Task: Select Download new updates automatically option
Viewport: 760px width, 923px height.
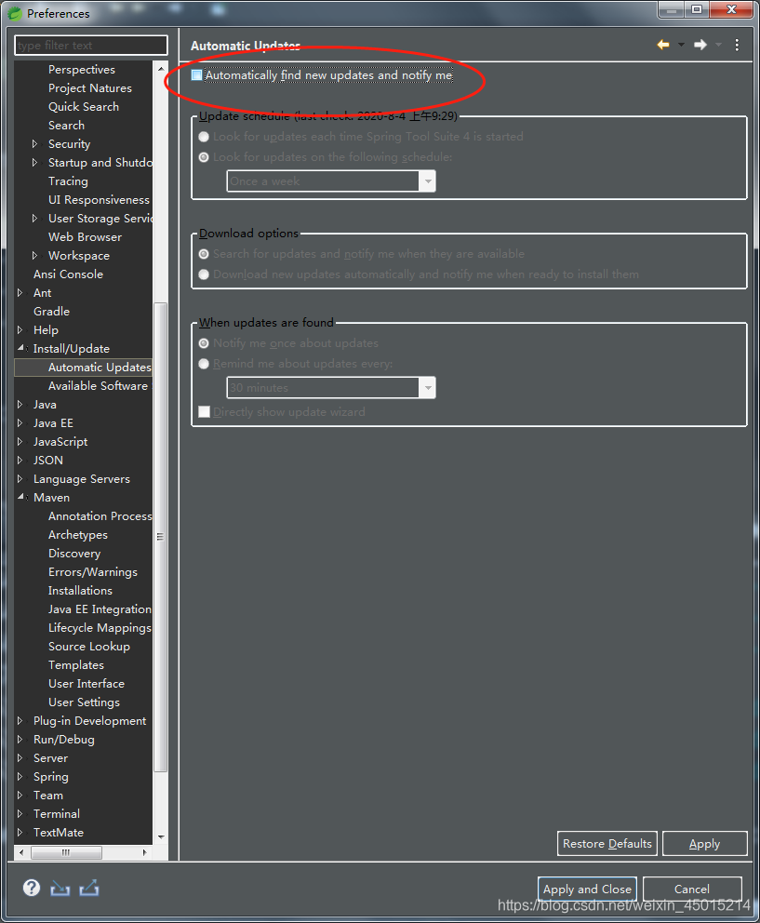Action: pos(204,274)
